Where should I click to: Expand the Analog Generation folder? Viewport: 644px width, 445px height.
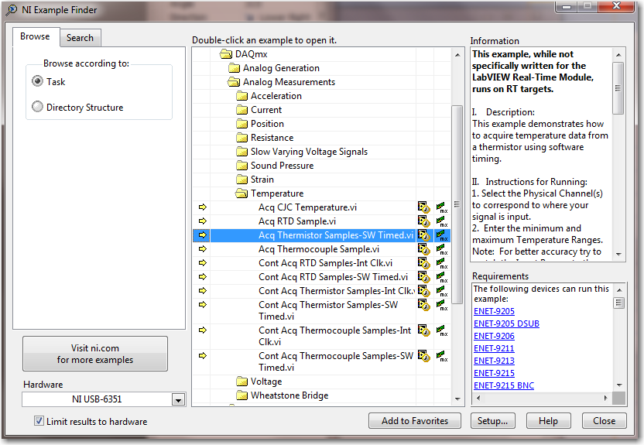click(x=234, y=68)
